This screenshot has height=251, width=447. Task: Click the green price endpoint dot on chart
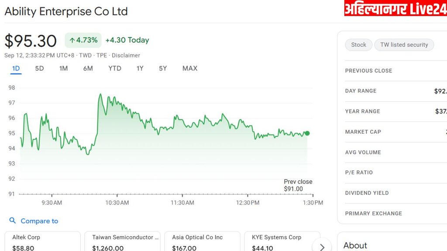pos(307,133)
